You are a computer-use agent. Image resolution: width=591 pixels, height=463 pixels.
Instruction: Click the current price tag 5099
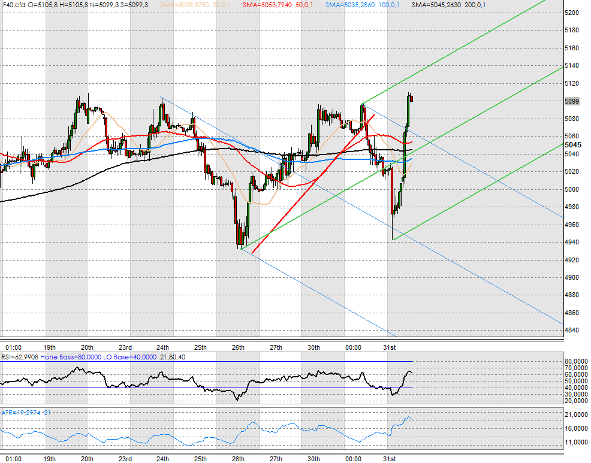pos(572,101)
